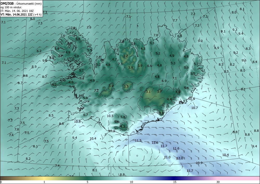Click the '5' tick label on colour scale
This screenshot has height=184, width=260.
click(87, 182)
